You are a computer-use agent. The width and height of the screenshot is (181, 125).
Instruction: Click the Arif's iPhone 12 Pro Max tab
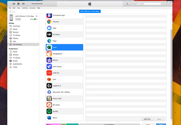tap(90, 11)
